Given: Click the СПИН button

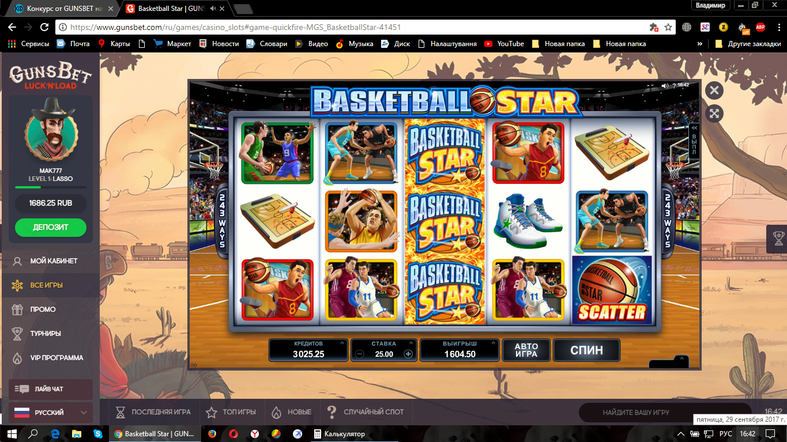Looking at the screenshot, I should click(586, 350).
